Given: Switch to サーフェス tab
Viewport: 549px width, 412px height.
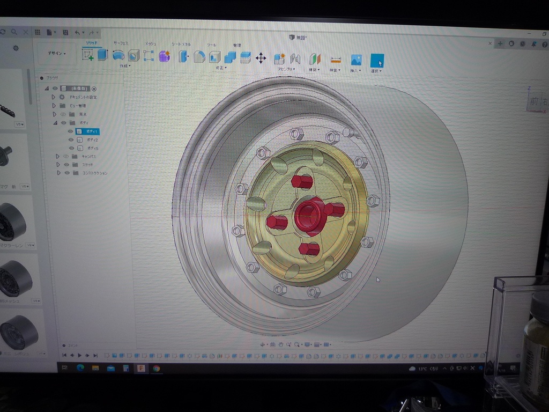Looking at the screenshot, I should click(121, 43).
